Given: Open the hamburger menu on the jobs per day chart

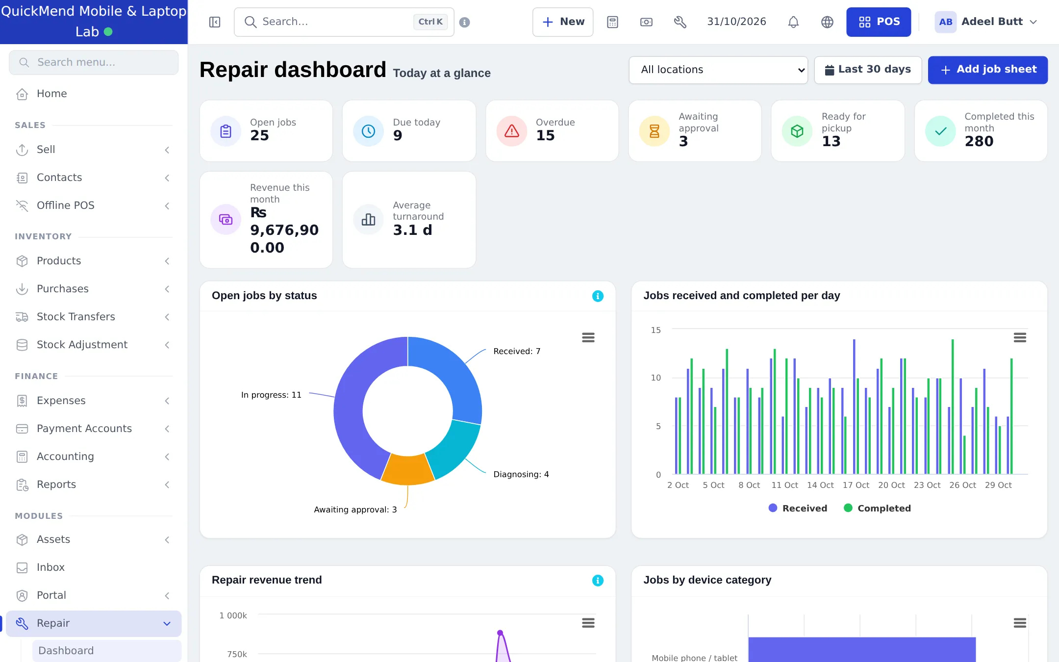Looking at the screenshot, I should 1020,337.
